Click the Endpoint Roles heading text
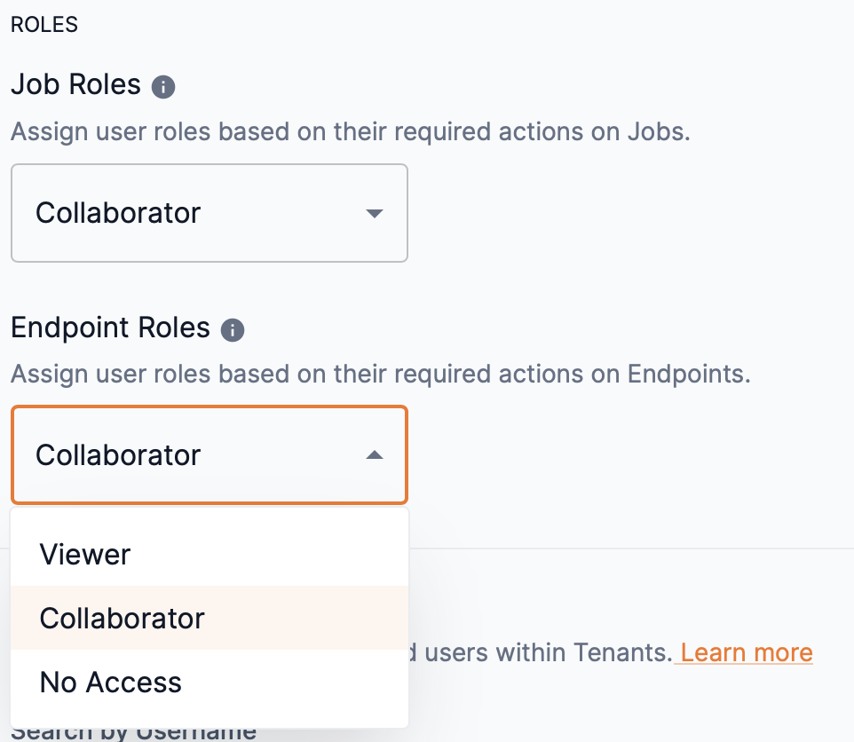Screen dimensions: 854x742 pyautogui.click(x=110, y=328)
